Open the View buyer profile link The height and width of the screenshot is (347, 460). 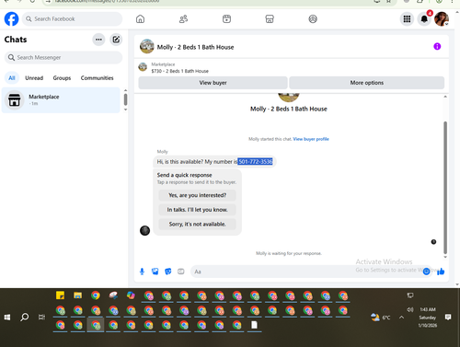[x=311, y=139]
